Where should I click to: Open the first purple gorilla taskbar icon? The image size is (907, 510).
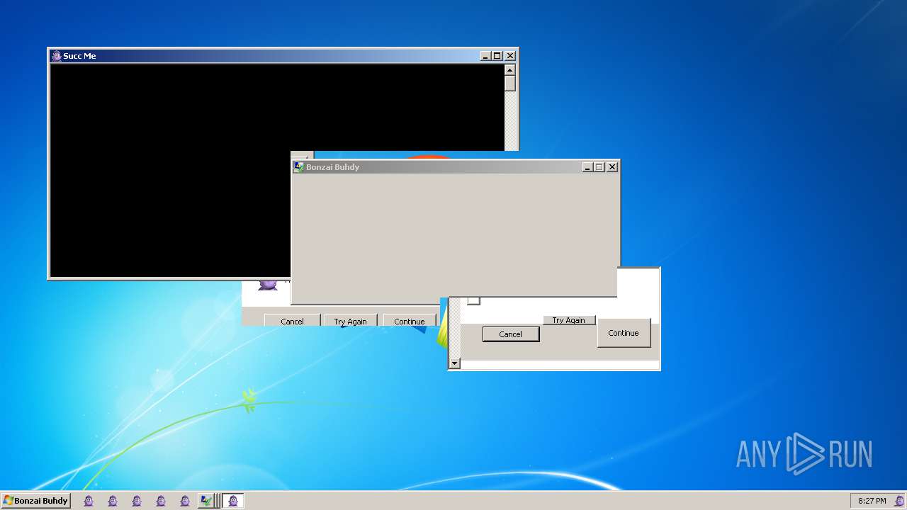pyautogui.click(x=89, y=501)
